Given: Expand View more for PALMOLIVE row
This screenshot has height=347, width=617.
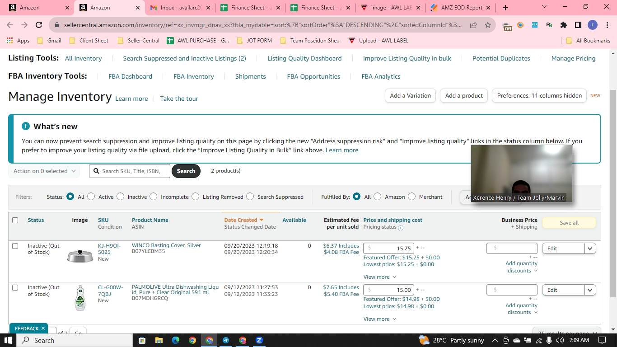Looking at the screenshot, I should click(x=380, y=319).
